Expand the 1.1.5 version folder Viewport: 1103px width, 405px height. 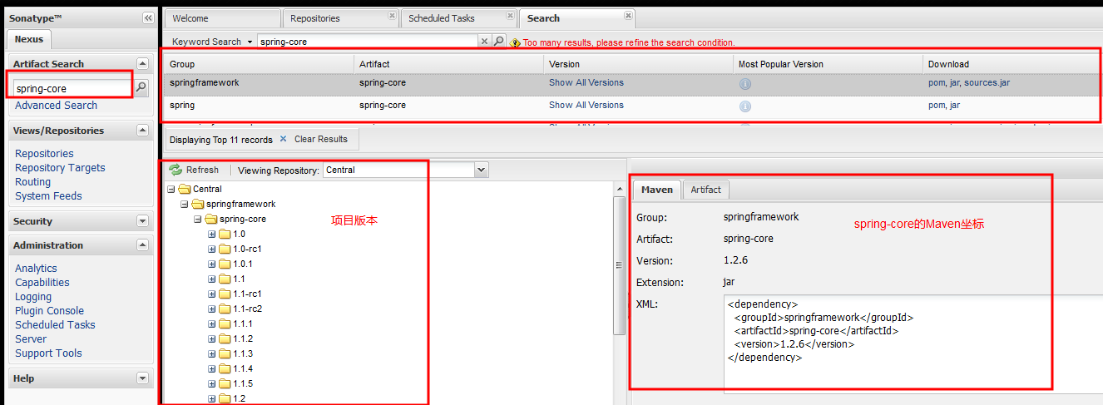coord(211,384)
